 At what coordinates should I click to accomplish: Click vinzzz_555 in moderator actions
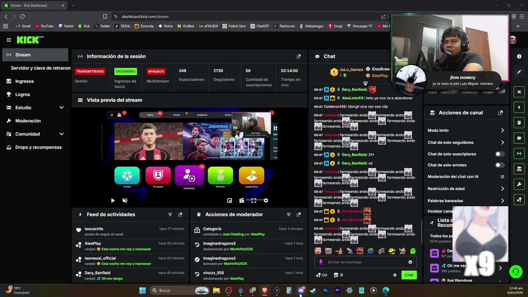213,273
